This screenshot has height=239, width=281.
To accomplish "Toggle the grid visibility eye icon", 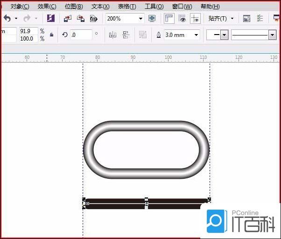I will tap(182, 18).
